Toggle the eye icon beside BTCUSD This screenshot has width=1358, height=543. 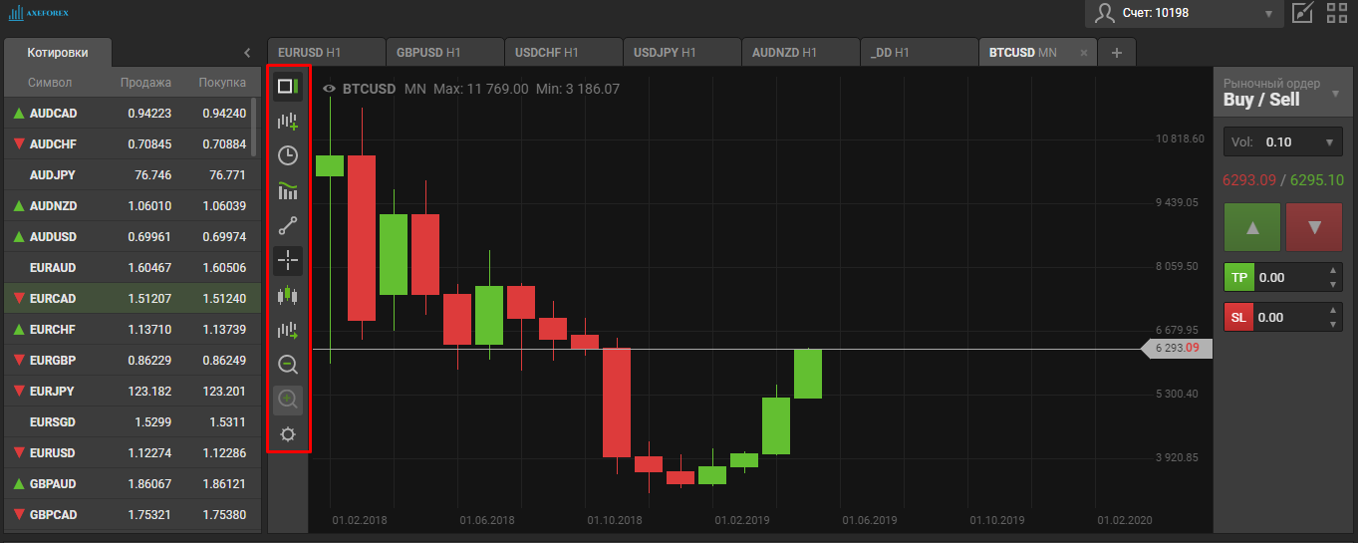(x=329, y=89)
